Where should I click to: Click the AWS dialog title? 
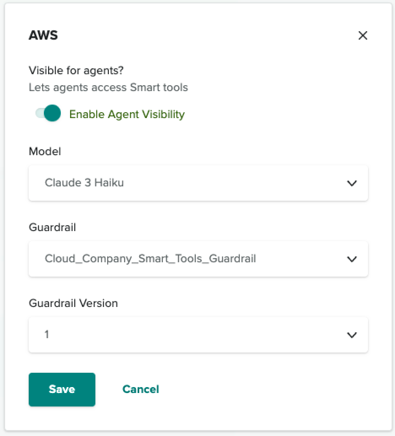[43, 35]
